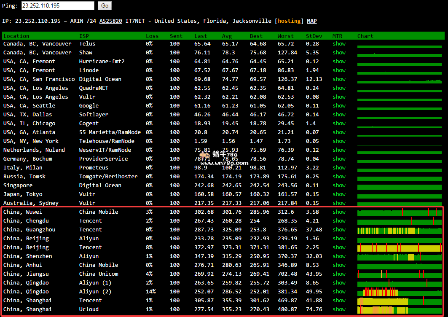Click the Shanghai Ucloud latency chart

400,310
